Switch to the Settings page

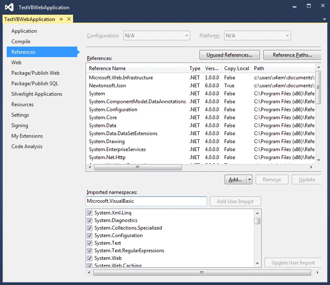(20, 115)
